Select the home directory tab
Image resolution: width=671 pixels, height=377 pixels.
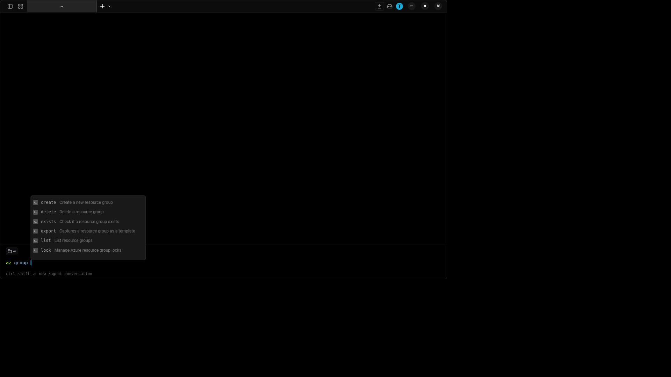point(62,6)
